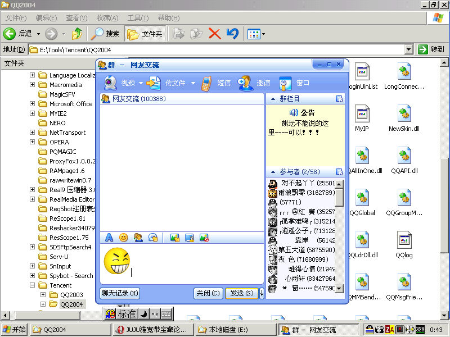Click the 聊天记录(H) chat history button
Image resolution: width=450 pixels, height=337 pixels.
[x=120, y=293]
